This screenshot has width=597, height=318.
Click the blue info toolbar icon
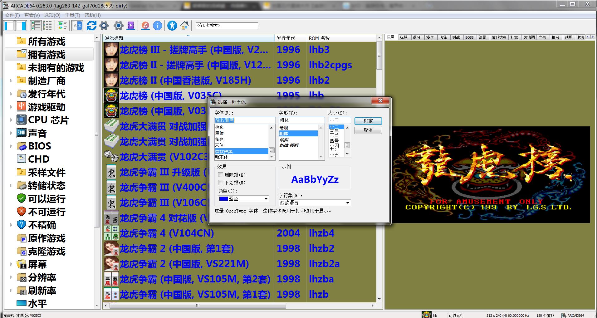(x=158, y=26)
